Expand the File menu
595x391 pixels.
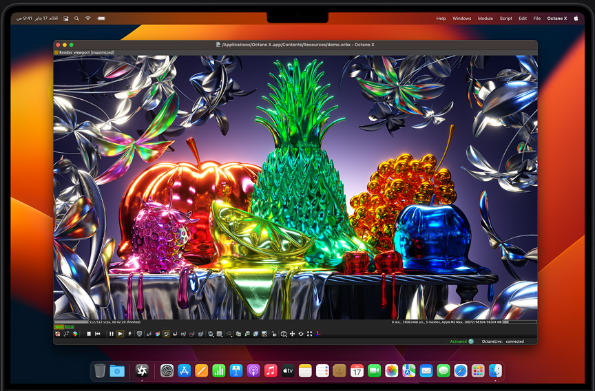(536, 19)
